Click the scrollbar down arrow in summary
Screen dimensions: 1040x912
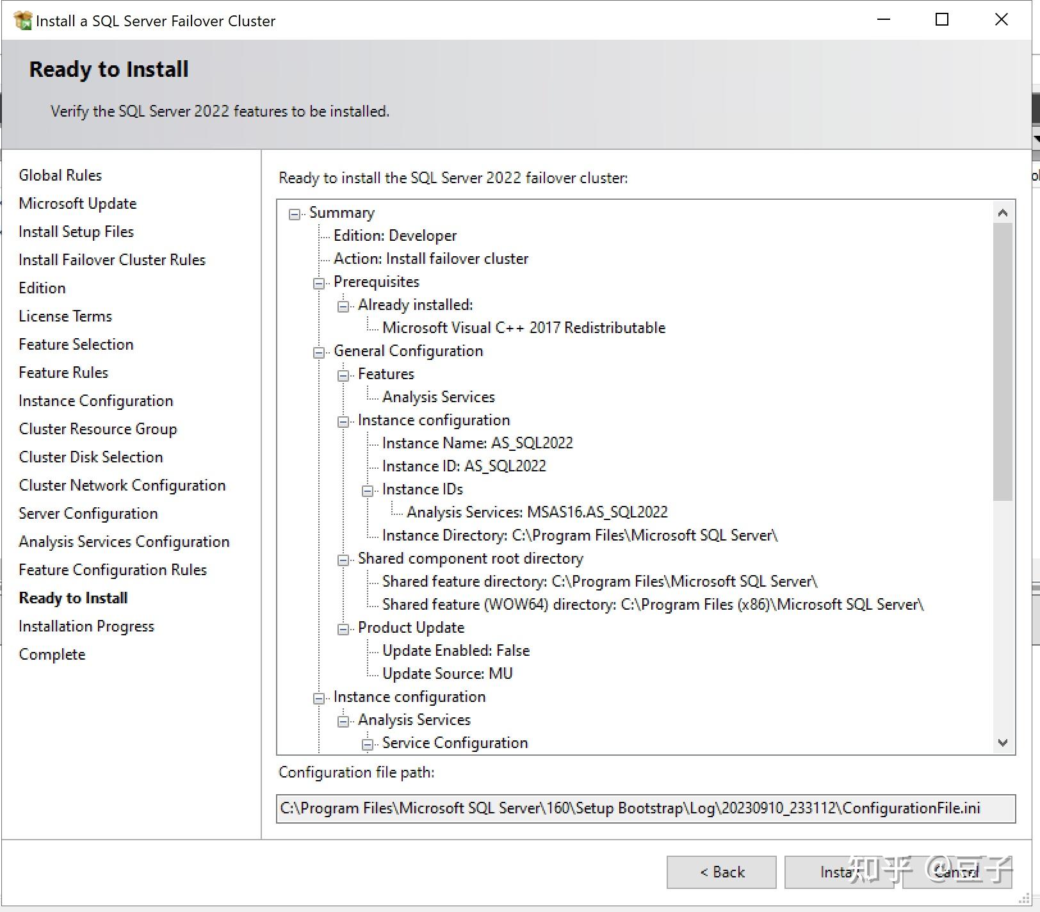1003,743
